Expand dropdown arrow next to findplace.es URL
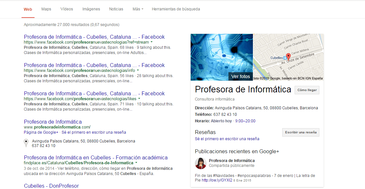This screenshot has height=189, width=365. (x=136, y=163)
